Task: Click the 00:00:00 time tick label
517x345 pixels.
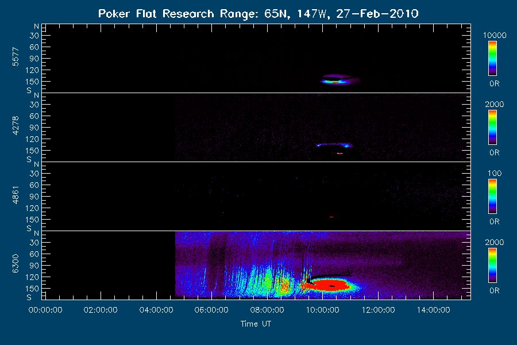Action: [45, 310]
